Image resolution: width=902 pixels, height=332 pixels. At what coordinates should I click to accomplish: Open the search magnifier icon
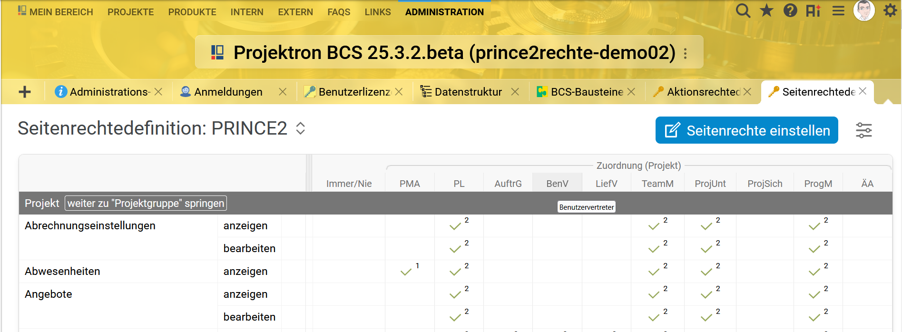point(743,10)
